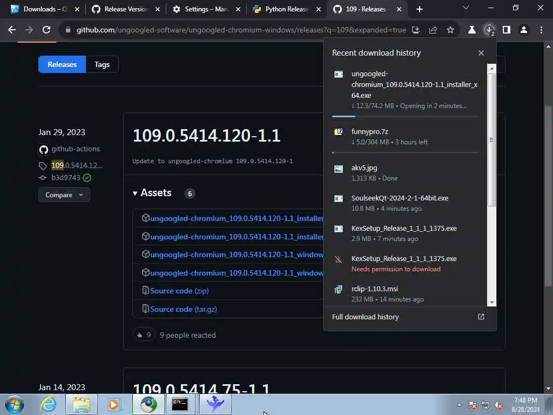553x415 pixels.
Task: Switch to the Downloads browser tab
Action: click(44, 9)
